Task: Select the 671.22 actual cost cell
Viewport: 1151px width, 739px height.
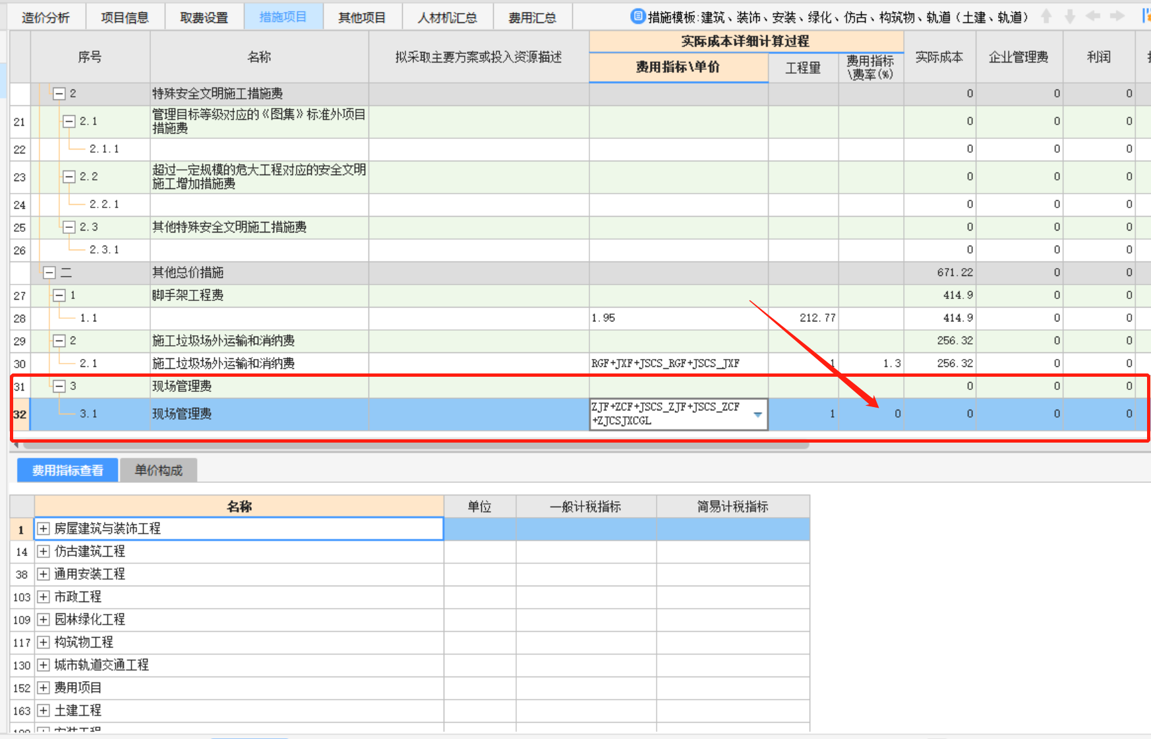Action: click(x=939, y=273)
